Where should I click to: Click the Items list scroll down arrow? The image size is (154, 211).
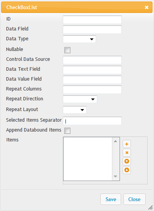[x=115, y=176]
